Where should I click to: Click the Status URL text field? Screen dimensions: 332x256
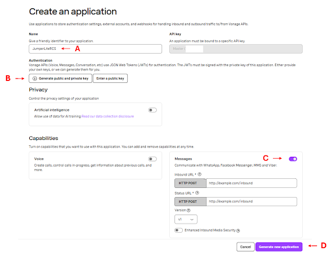click(x=252, y=202)
